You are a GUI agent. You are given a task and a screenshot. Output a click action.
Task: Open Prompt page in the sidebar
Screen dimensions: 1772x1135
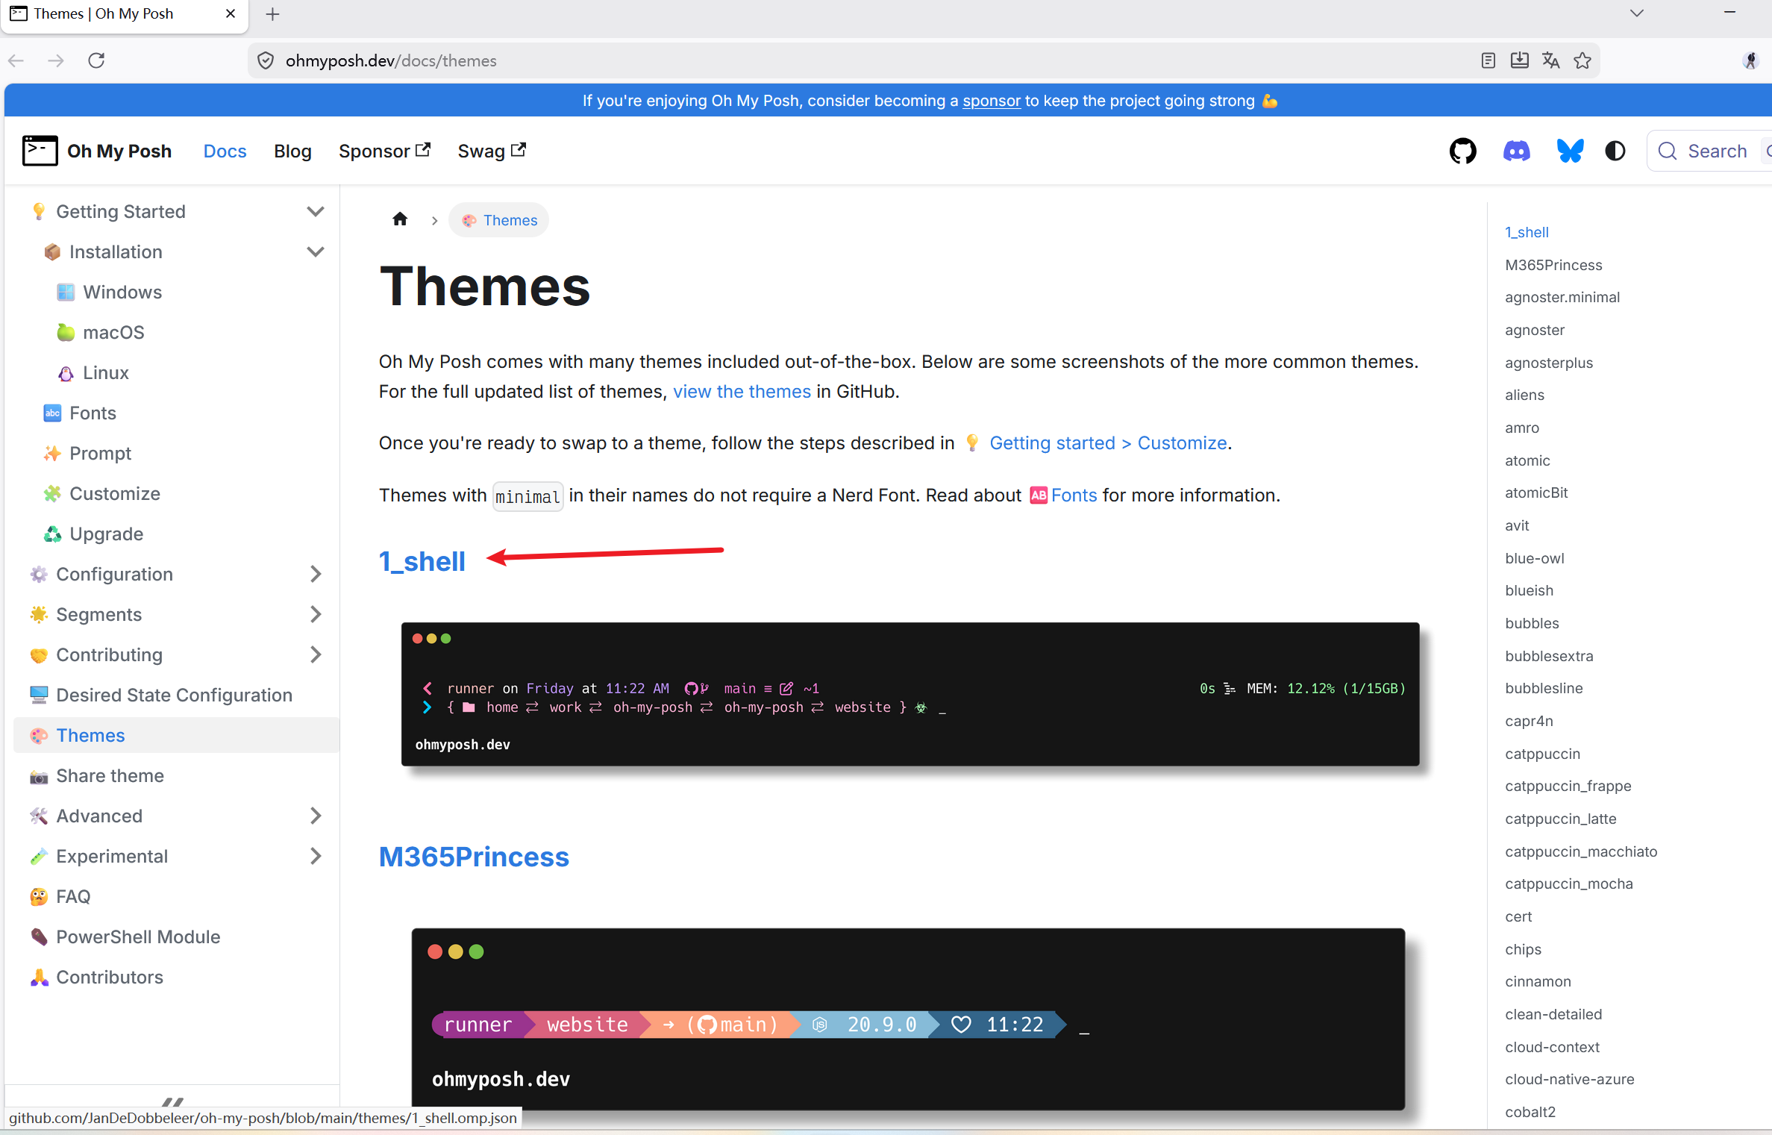pyautogui.click(x=100, y=454)
